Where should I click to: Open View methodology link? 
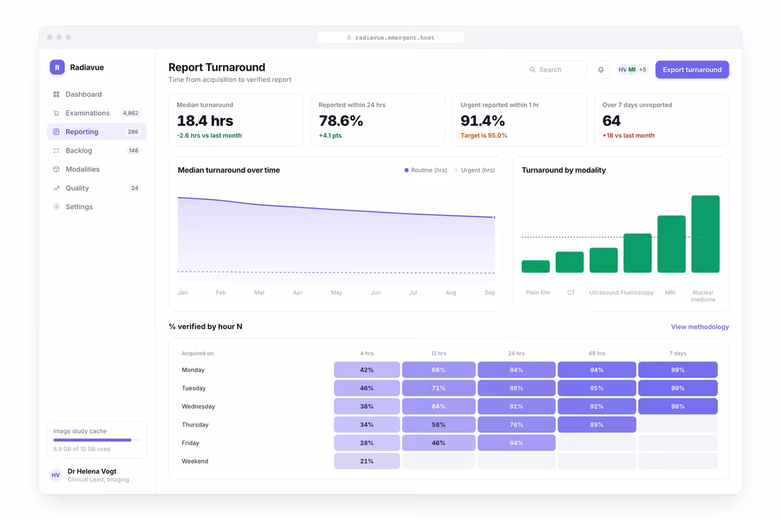pyautogui.click(x=700, y=327)
